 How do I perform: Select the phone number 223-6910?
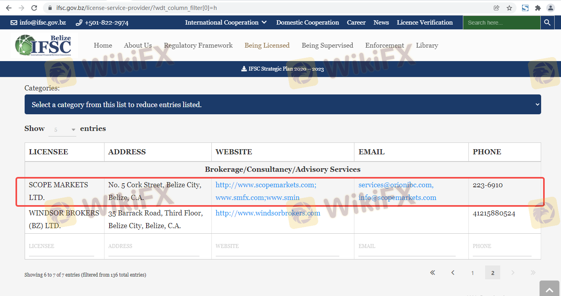tap(487, 185)
